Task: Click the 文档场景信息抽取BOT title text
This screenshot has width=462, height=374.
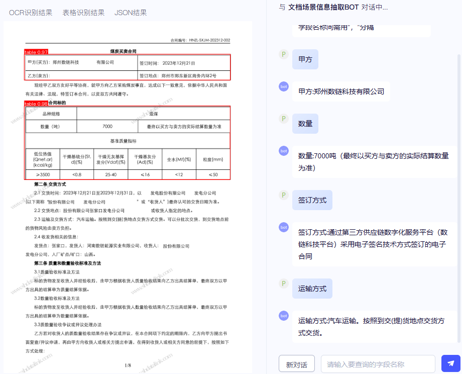Action: 323,7
